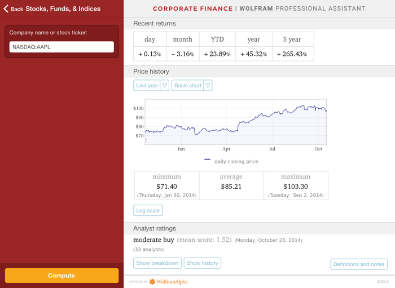Select the +265.43% 5 year return
This screenshot has width=395, height=288.
292,54
